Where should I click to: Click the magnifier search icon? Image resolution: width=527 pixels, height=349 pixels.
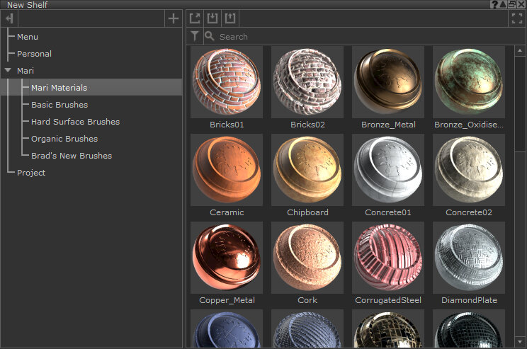(x=210, y=36)
